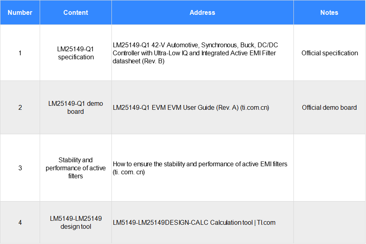This screenshot has height=244, width=366.
Task: Select the row number 3 cell
Action: [x=20, y=168]
